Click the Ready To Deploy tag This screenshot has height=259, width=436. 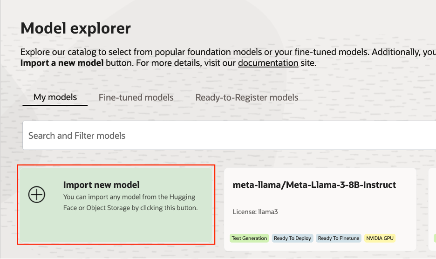(293, 238)
